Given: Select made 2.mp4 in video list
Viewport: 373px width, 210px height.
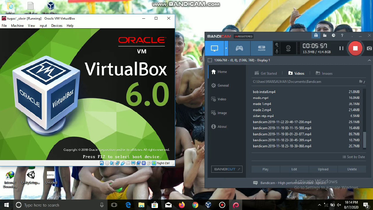Looking at the screenshot, I should pos(306,110).
